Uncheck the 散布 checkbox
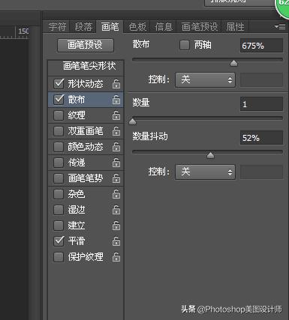Screen dimensions: 289x320 click(59, 100)
